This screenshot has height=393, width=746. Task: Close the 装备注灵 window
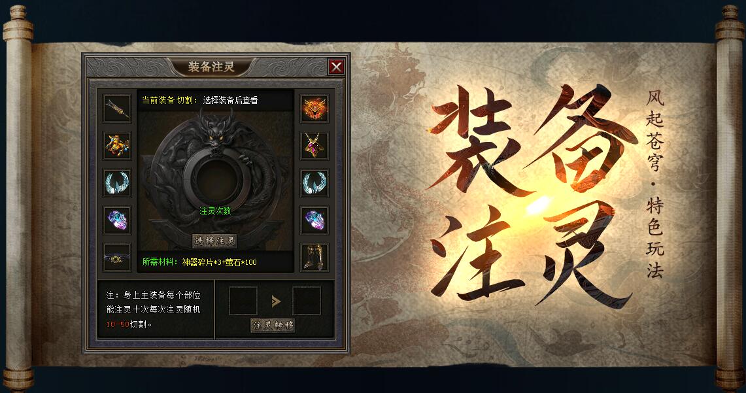(x=336, y=67)
